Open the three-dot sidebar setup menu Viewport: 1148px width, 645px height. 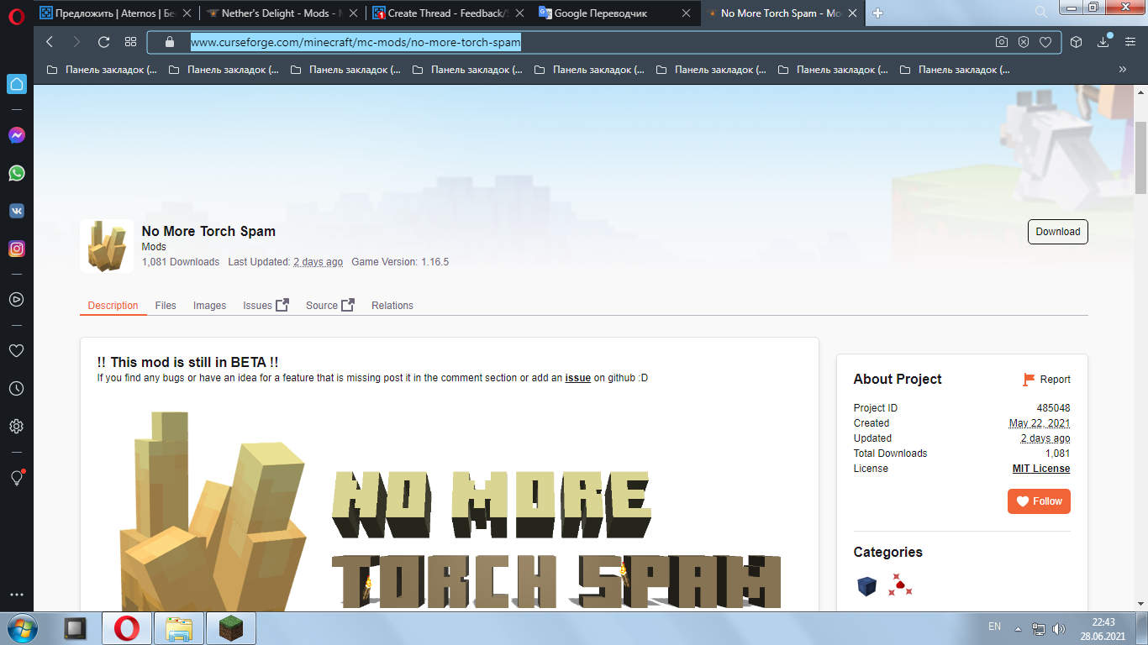point(16,595)
